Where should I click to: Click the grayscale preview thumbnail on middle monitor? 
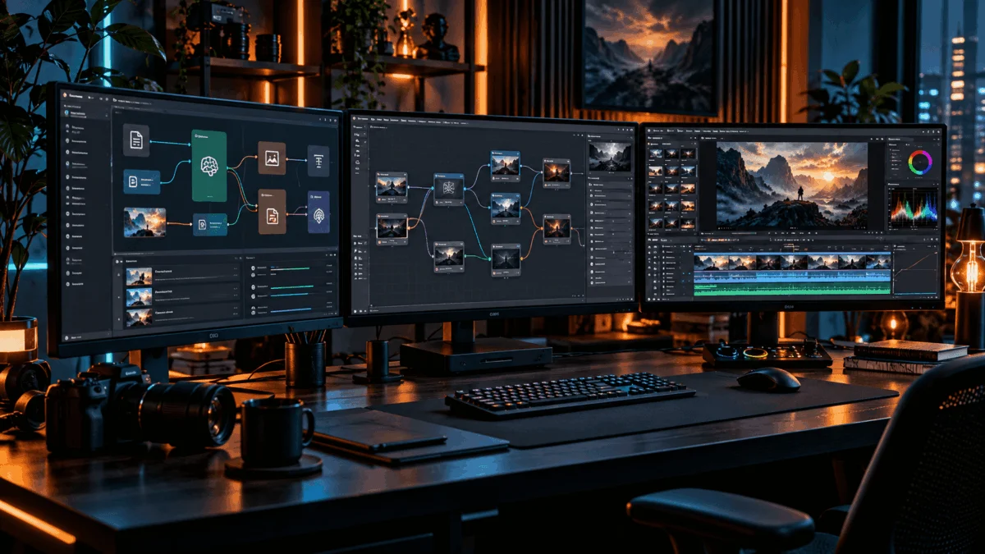point(610,157)
